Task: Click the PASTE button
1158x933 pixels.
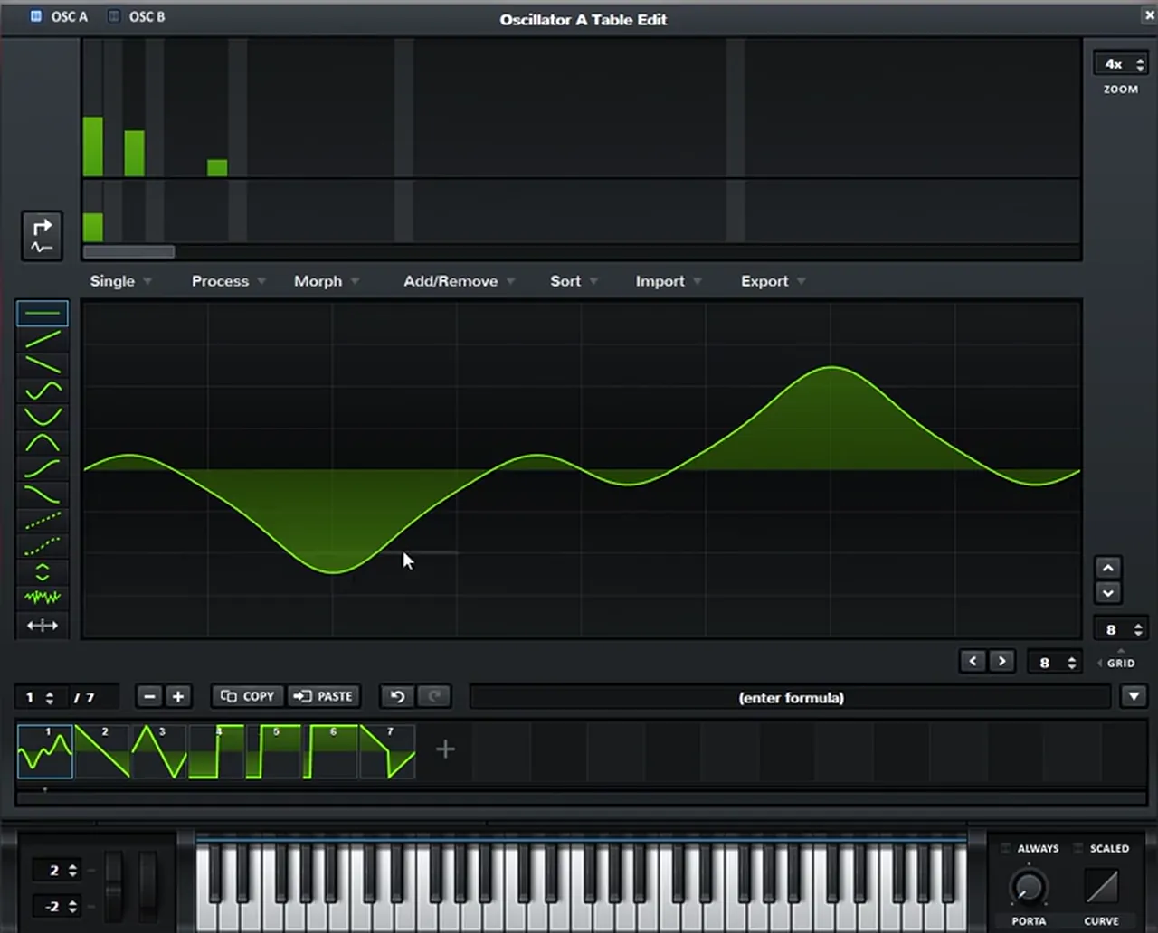Action: [324, 696]
